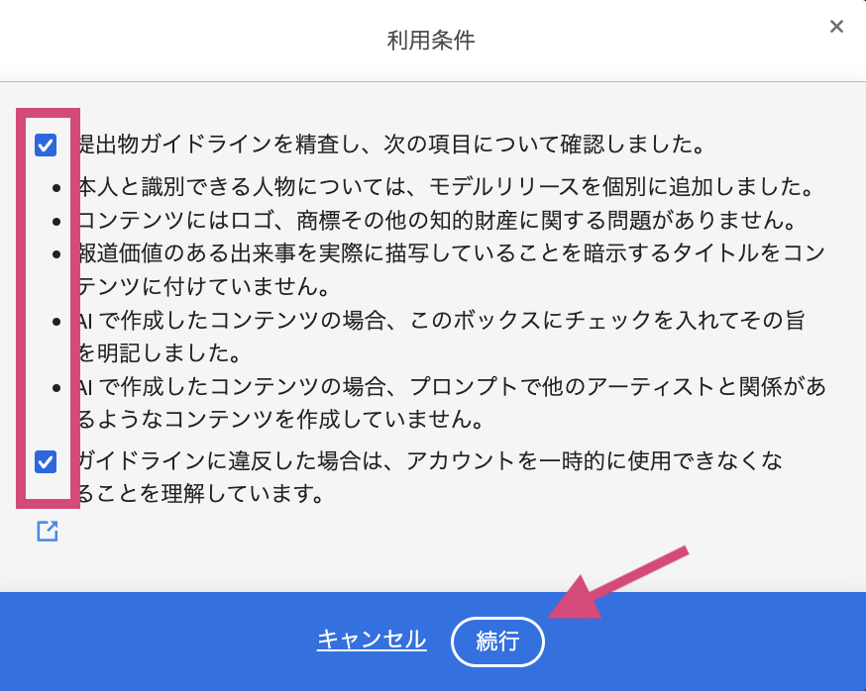Close the 利用条件 dialog with the X icon

[836, 26]
